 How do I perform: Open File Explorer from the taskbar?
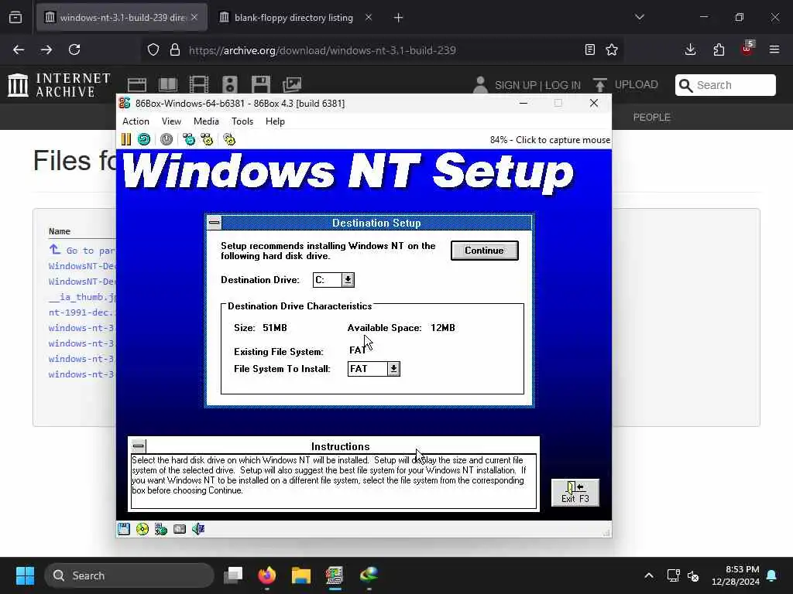301,575
